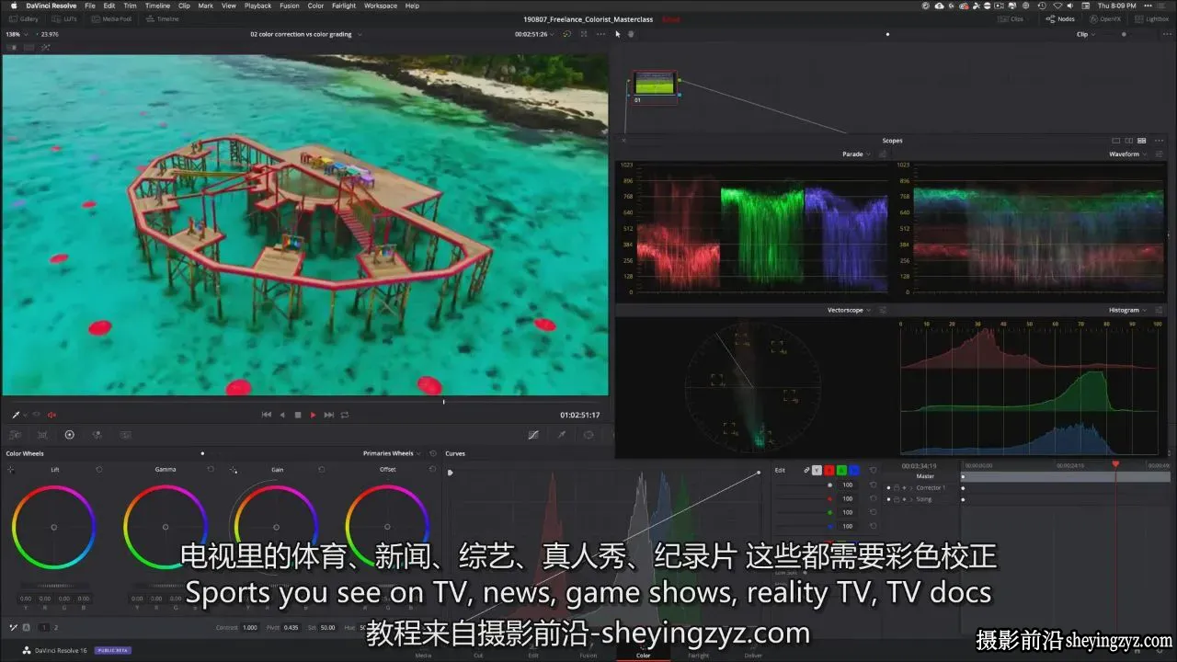
Task: Show the Media Pool panel
Action: tap(111, 18)
